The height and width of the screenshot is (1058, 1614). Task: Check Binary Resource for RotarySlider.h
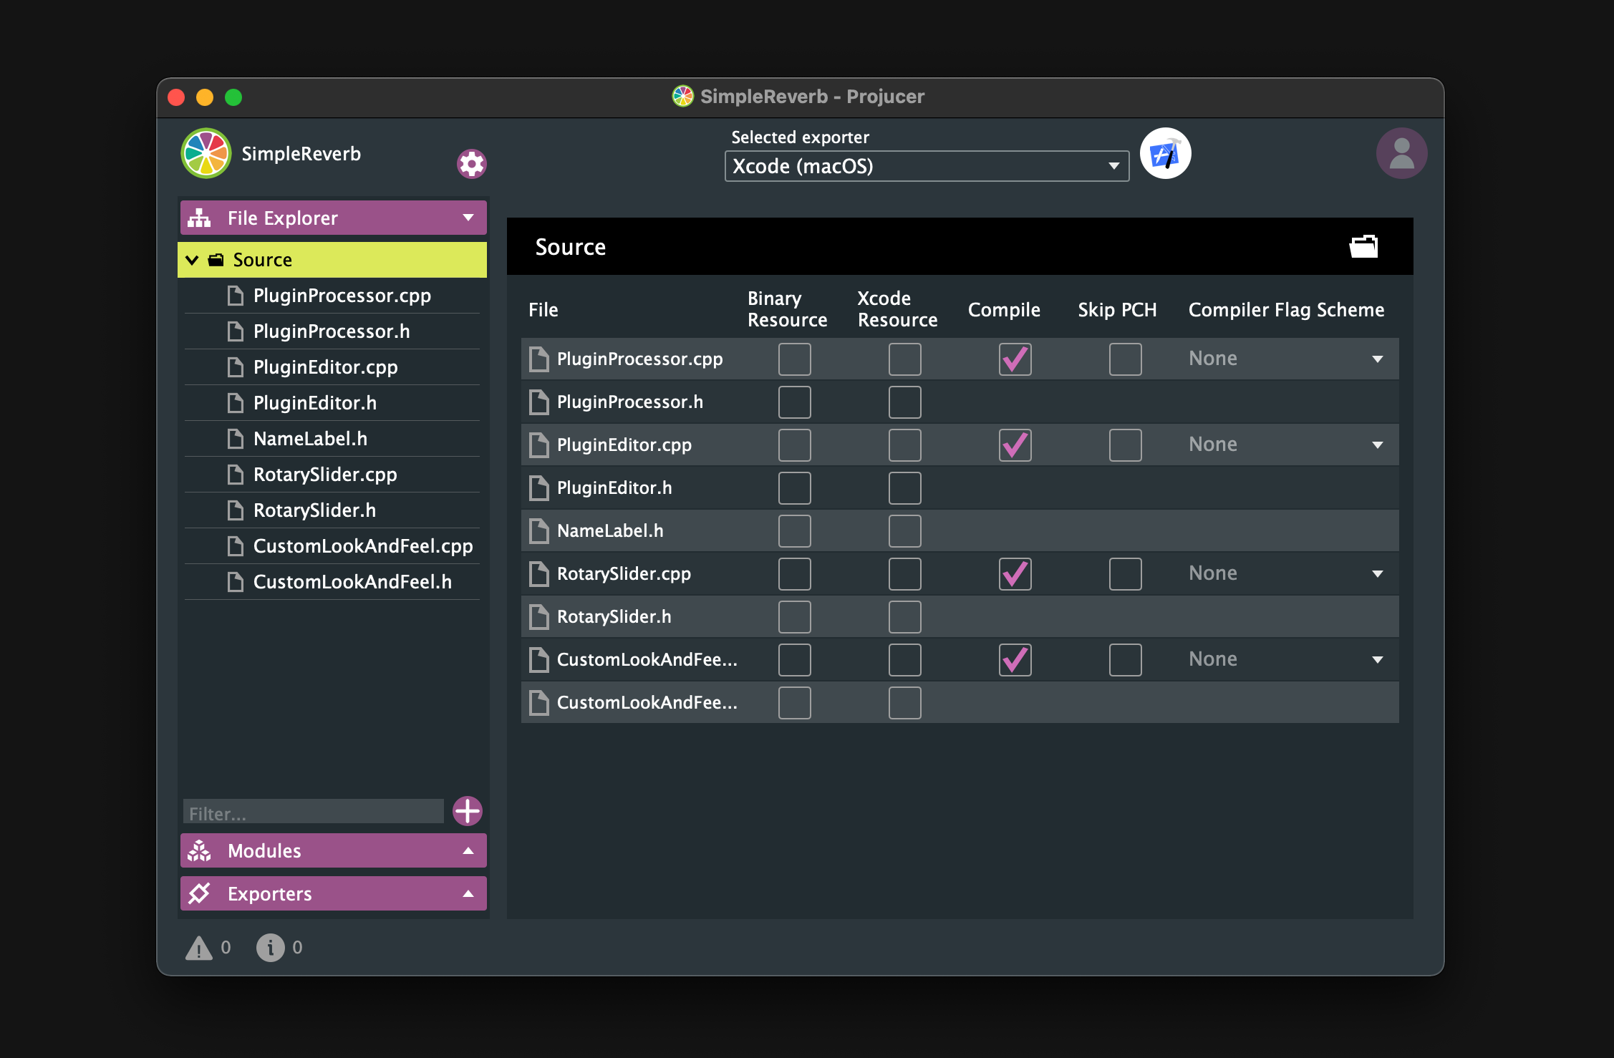pyautogui.click(x=794, y=616)
